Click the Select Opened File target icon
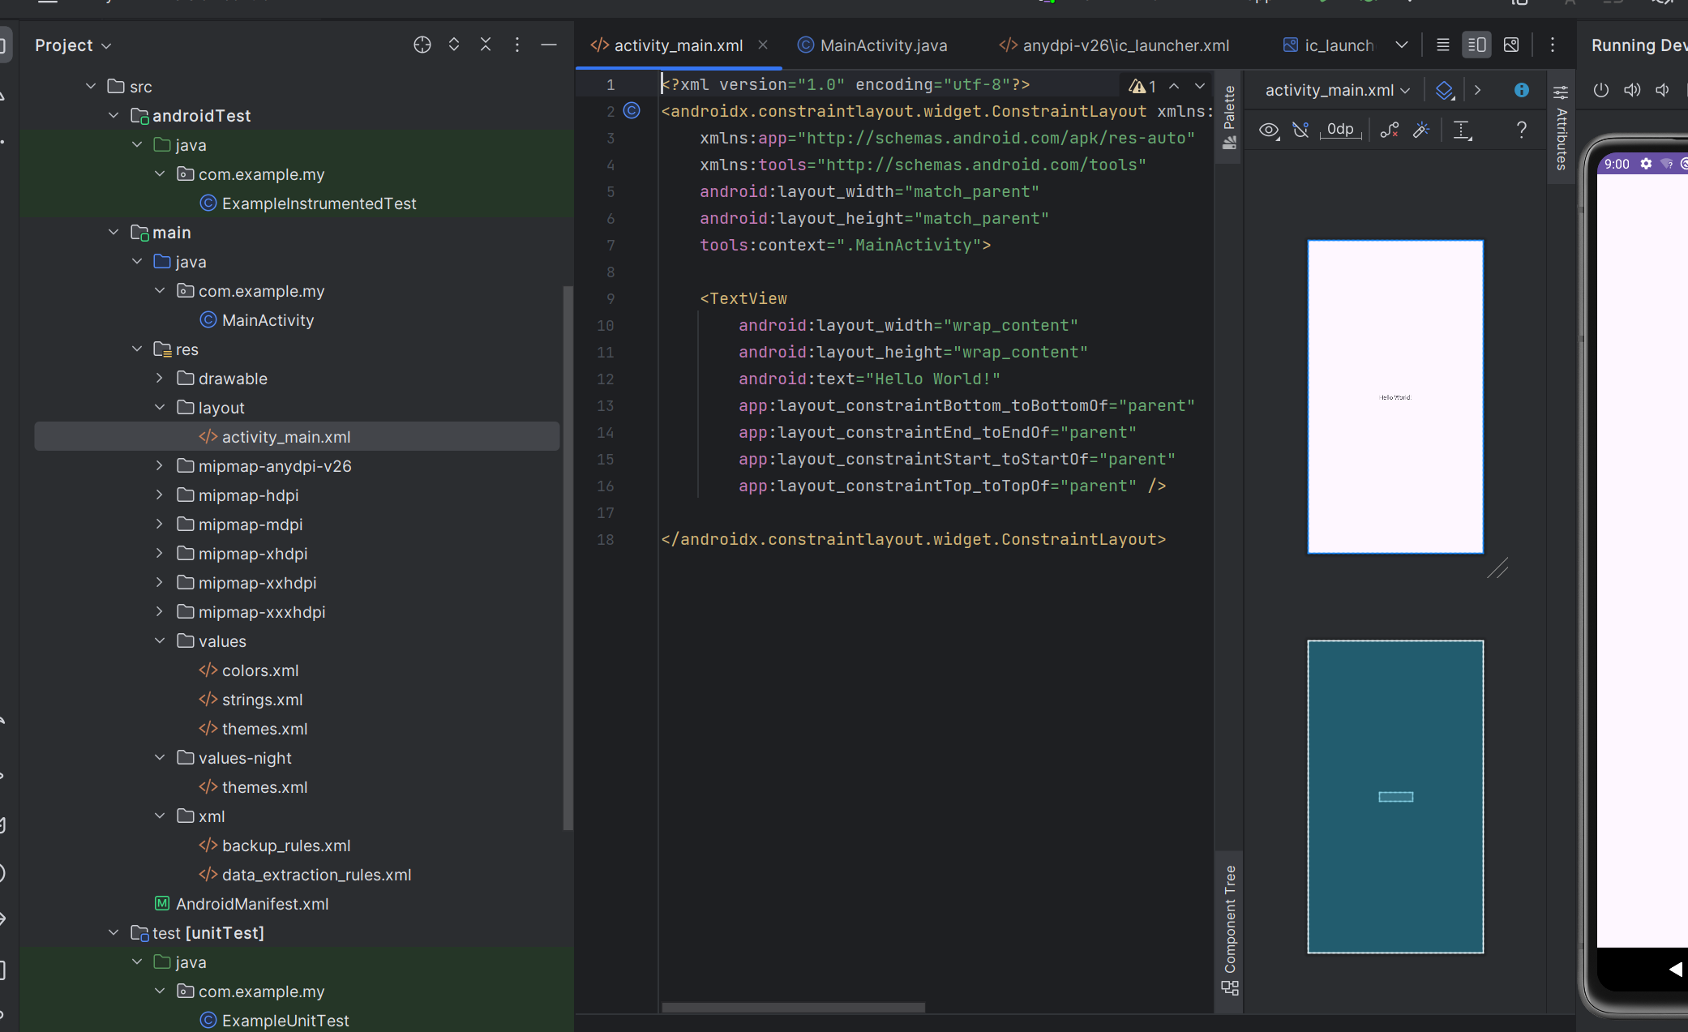This screenshot has width=1688, height=1032. [x=422, y=45]
